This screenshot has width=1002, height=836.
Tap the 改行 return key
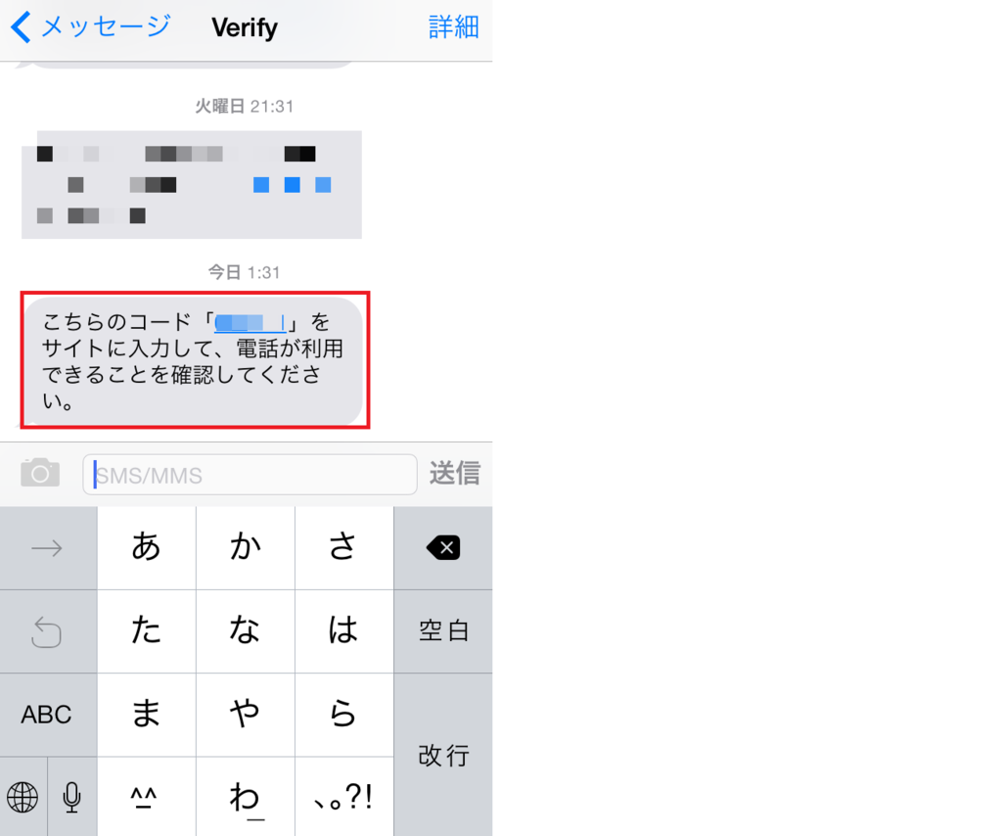[443, 755]
